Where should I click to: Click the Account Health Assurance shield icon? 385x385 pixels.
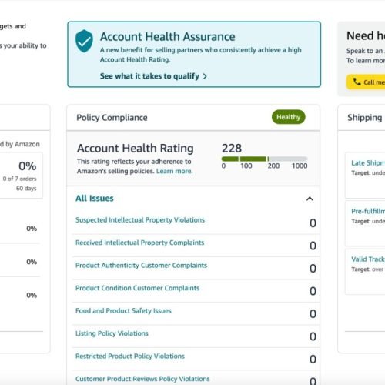(84, 41)
